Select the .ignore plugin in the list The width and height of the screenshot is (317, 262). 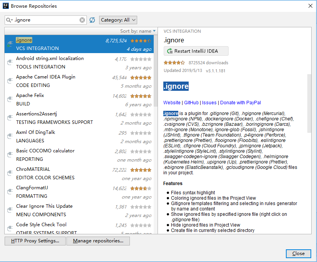point(79,44)
